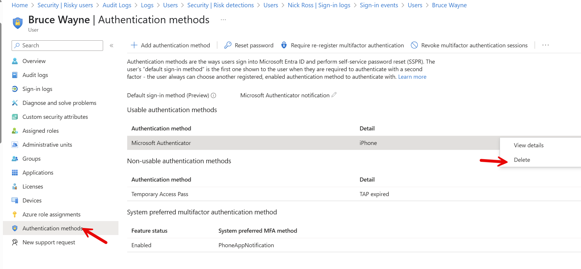The height and width of the screenshot is (269, 581).
Task: Click the key icon for Reset password
Action: point(228,45)
